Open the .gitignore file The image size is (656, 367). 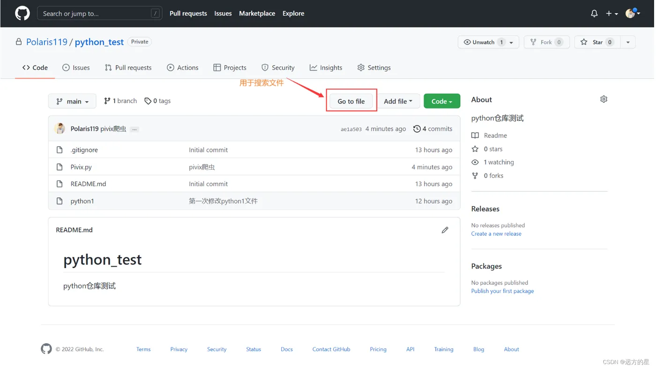tap(84, 150)
